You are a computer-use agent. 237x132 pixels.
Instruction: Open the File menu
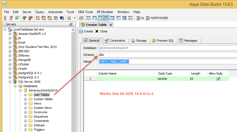7,12
